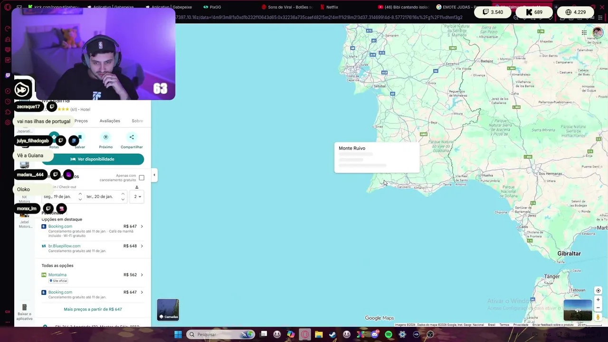
Task: Click the Brasil region link in footer
Action: (x=492, y=325)
